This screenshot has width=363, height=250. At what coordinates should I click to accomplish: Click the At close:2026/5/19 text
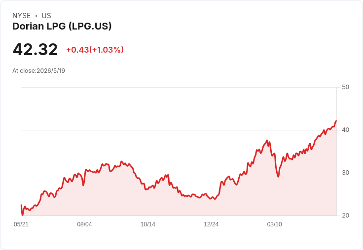(x=38, y=71)
